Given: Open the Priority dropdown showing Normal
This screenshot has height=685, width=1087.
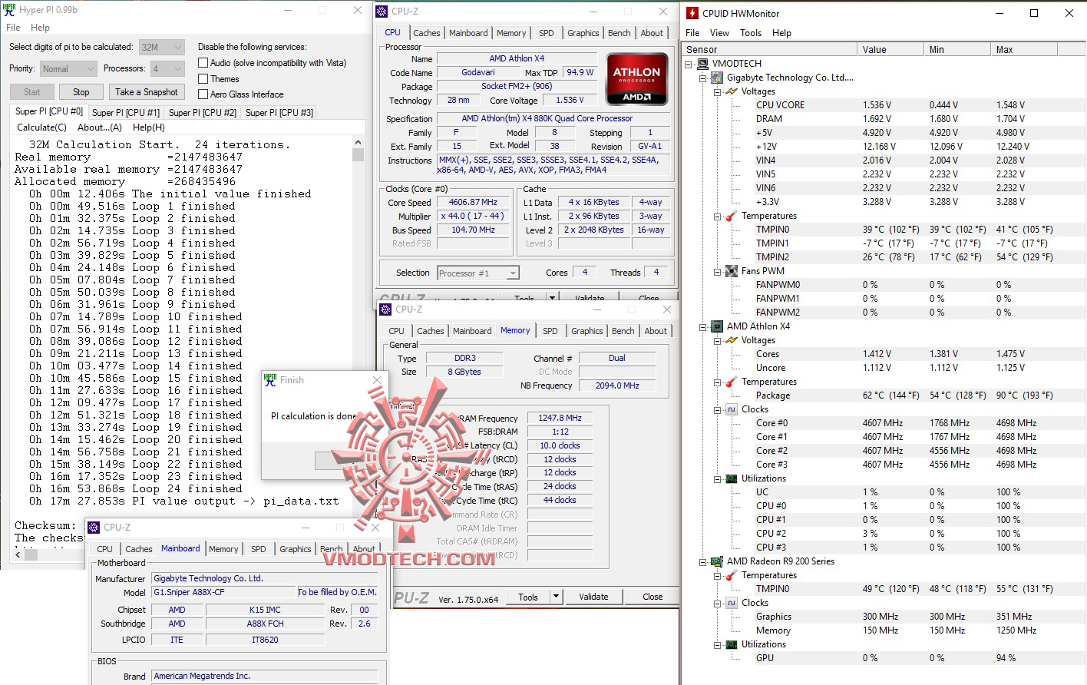Looking at the screenshot, I should (68, 68).
